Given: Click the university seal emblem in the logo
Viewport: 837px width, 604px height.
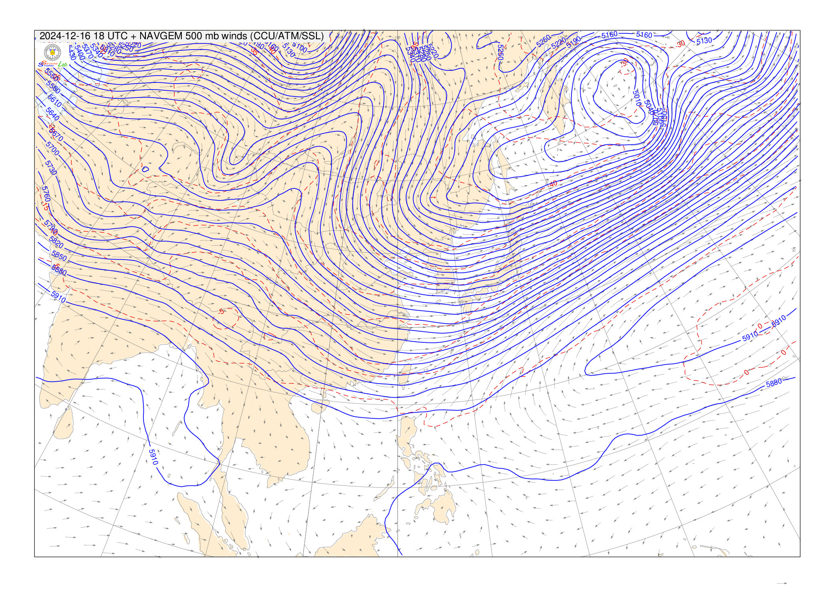Looking at the screenshot, I should pyautogui.click(x=53, y=53).
